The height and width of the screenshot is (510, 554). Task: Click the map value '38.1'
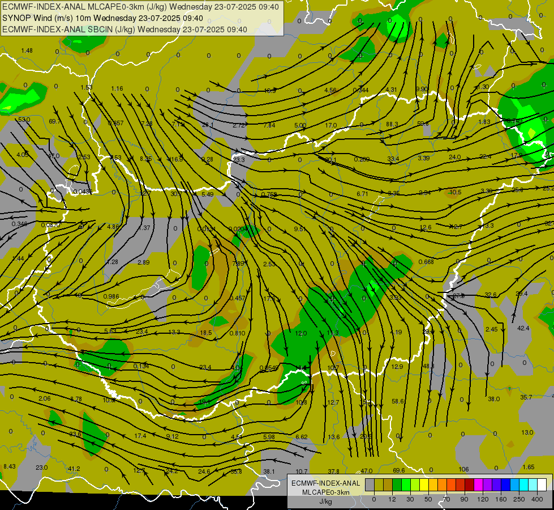269,471
